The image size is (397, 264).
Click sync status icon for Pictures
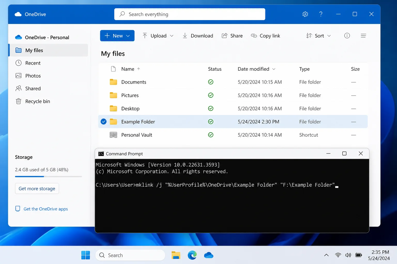click(x=211, y=95)
